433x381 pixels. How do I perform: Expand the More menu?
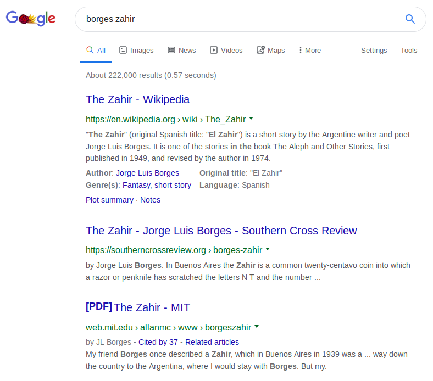pos(310,50)
